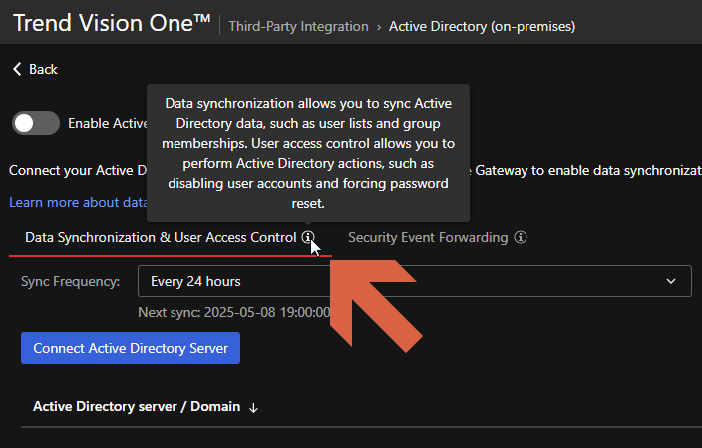The width and height of the screenshot is (702, 448).
Task: Open the Every 24 hours sync frequency dropdown
Action: (413, 281)
